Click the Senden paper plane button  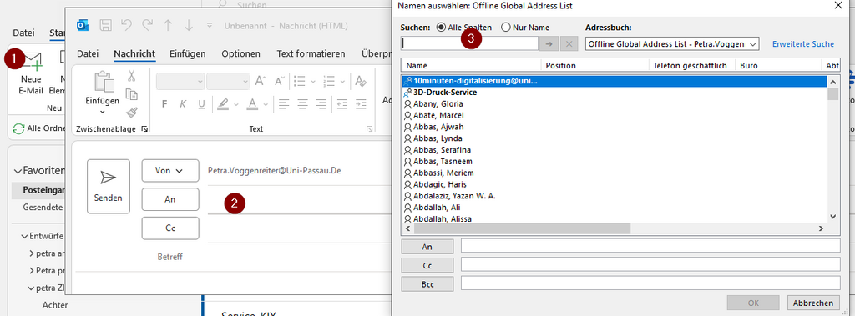click(x=109, y=186)
